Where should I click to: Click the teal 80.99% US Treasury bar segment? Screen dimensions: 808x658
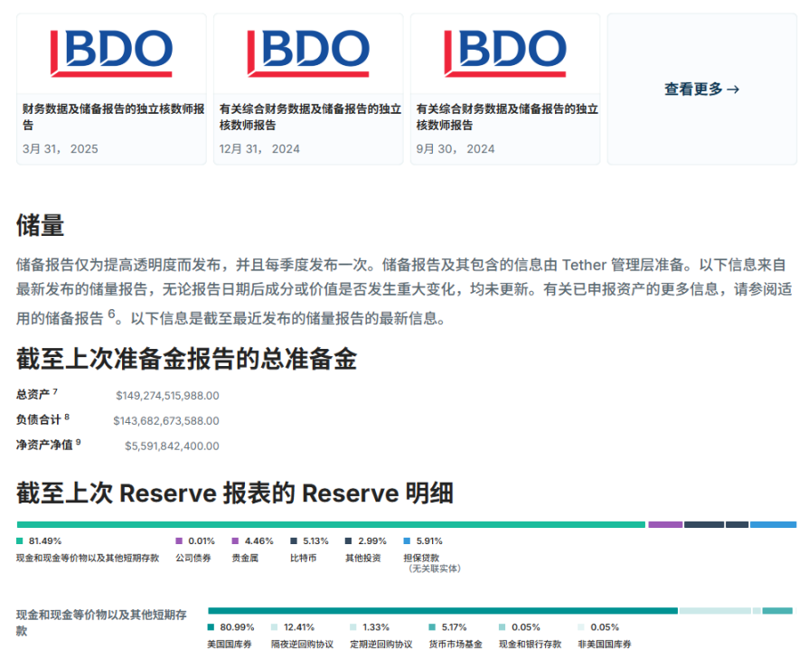[x=443, y=611]
